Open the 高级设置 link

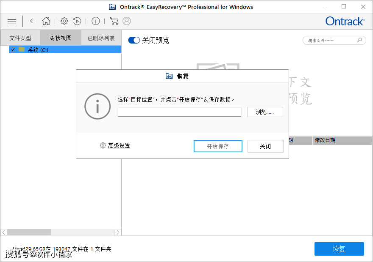(119, 146)
